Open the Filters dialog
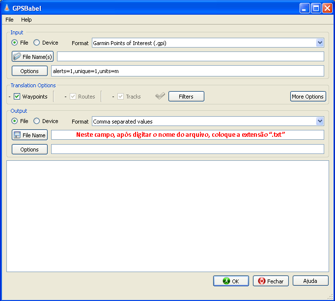The image size is (335, 301). (186, 97)
